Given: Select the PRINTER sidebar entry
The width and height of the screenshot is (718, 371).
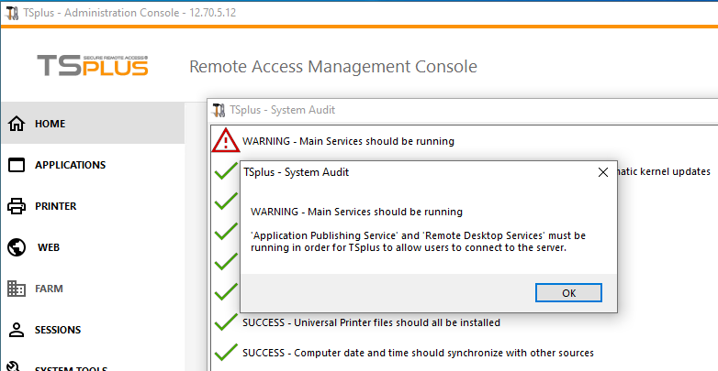Looking at the screenshot, I should click(x=55, y=206).
